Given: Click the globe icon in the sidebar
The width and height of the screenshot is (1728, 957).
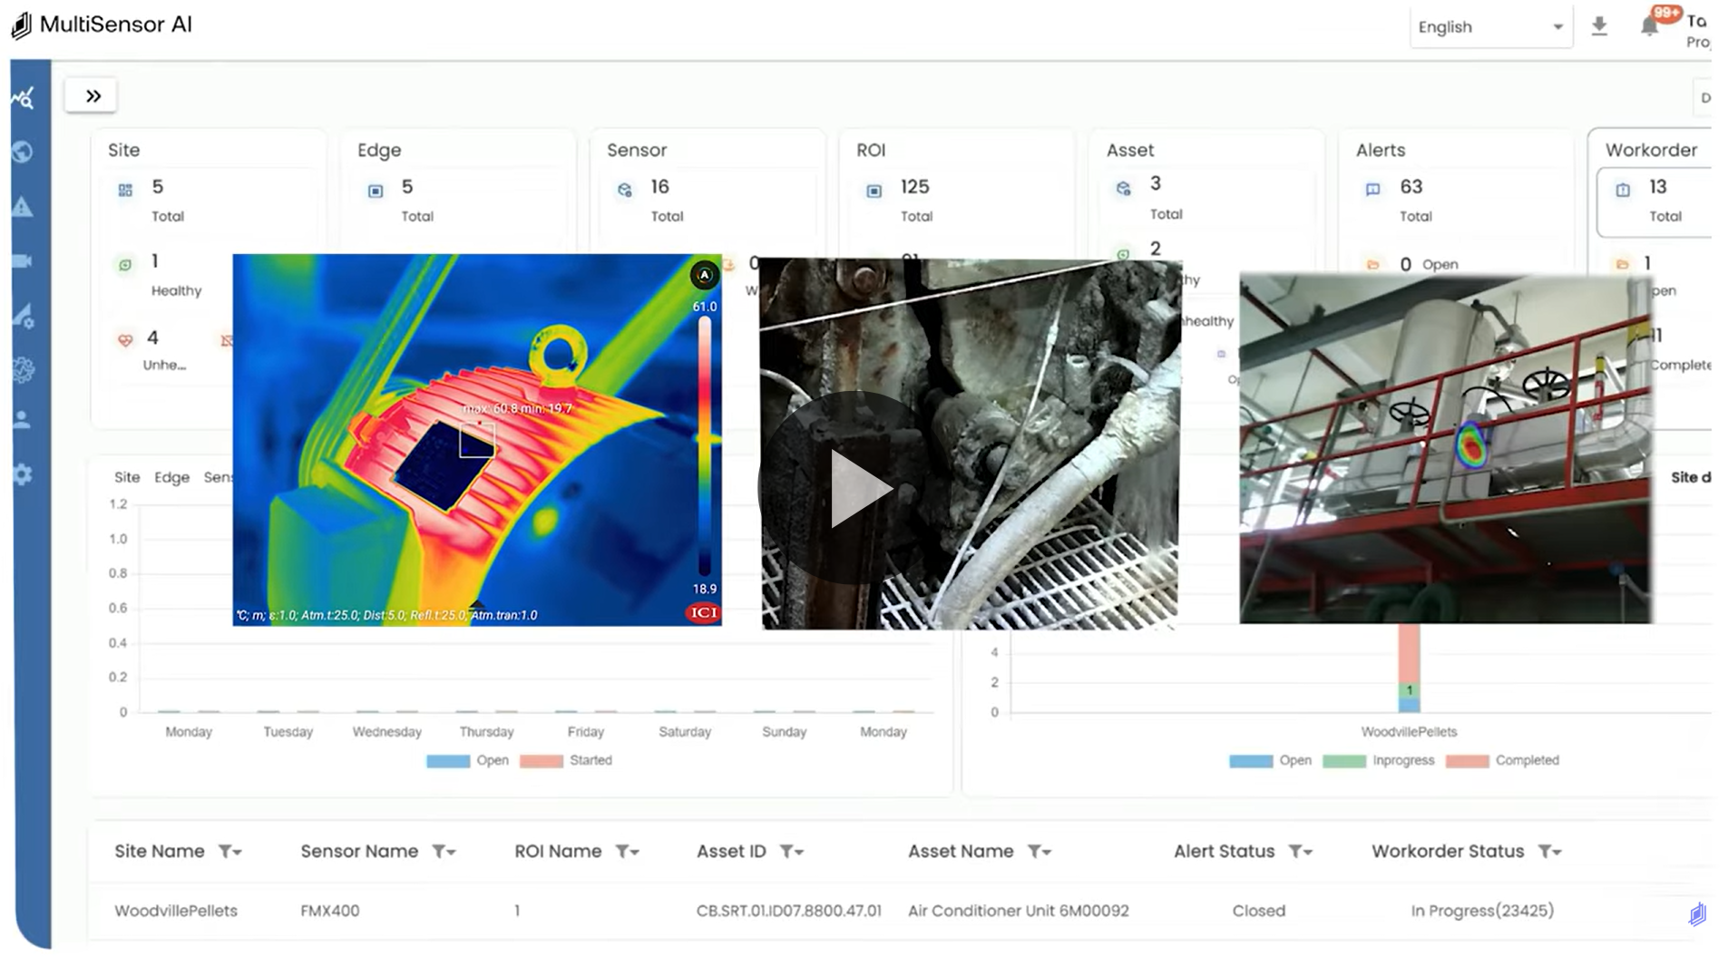Looking at the screenshot, I should [23, 151].
